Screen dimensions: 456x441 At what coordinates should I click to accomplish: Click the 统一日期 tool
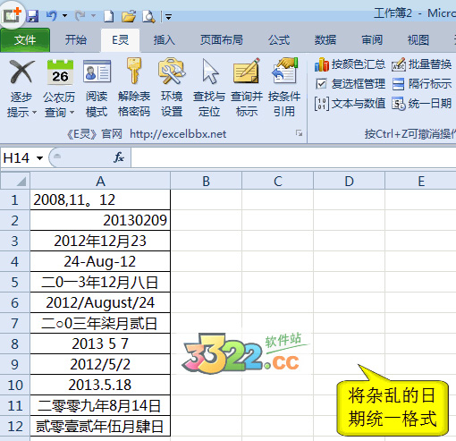[421, 104]
